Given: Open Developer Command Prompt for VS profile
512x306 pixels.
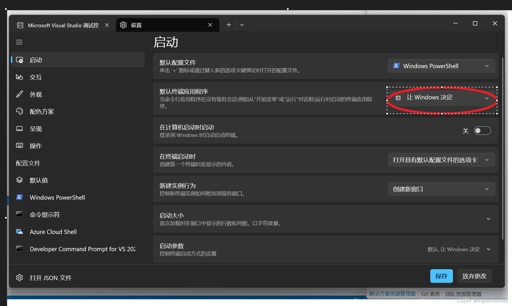Looking at the screenshot, I should coord(78,249).
